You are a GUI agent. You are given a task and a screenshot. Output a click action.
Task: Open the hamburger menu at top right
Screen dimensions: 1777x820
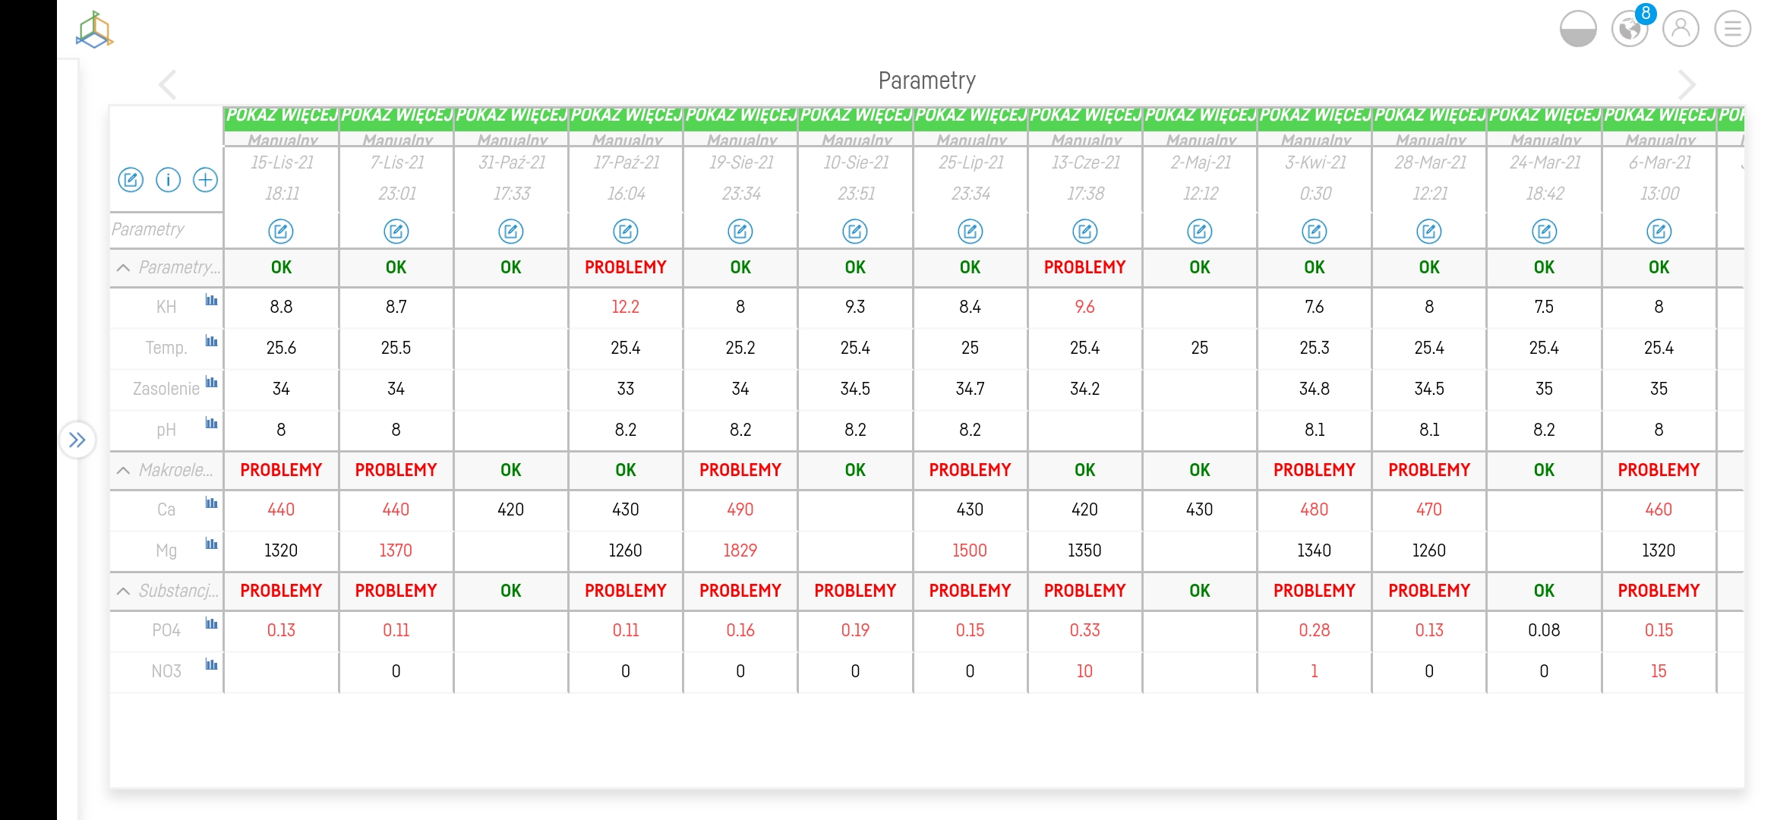[1732, 29]
